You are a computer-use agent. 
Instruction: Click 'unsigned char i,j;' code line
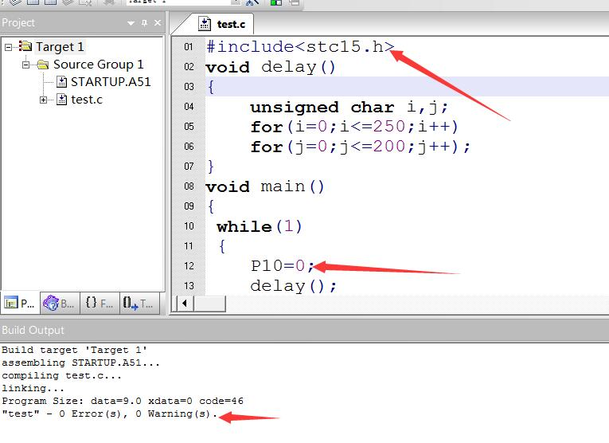point(349,107)
